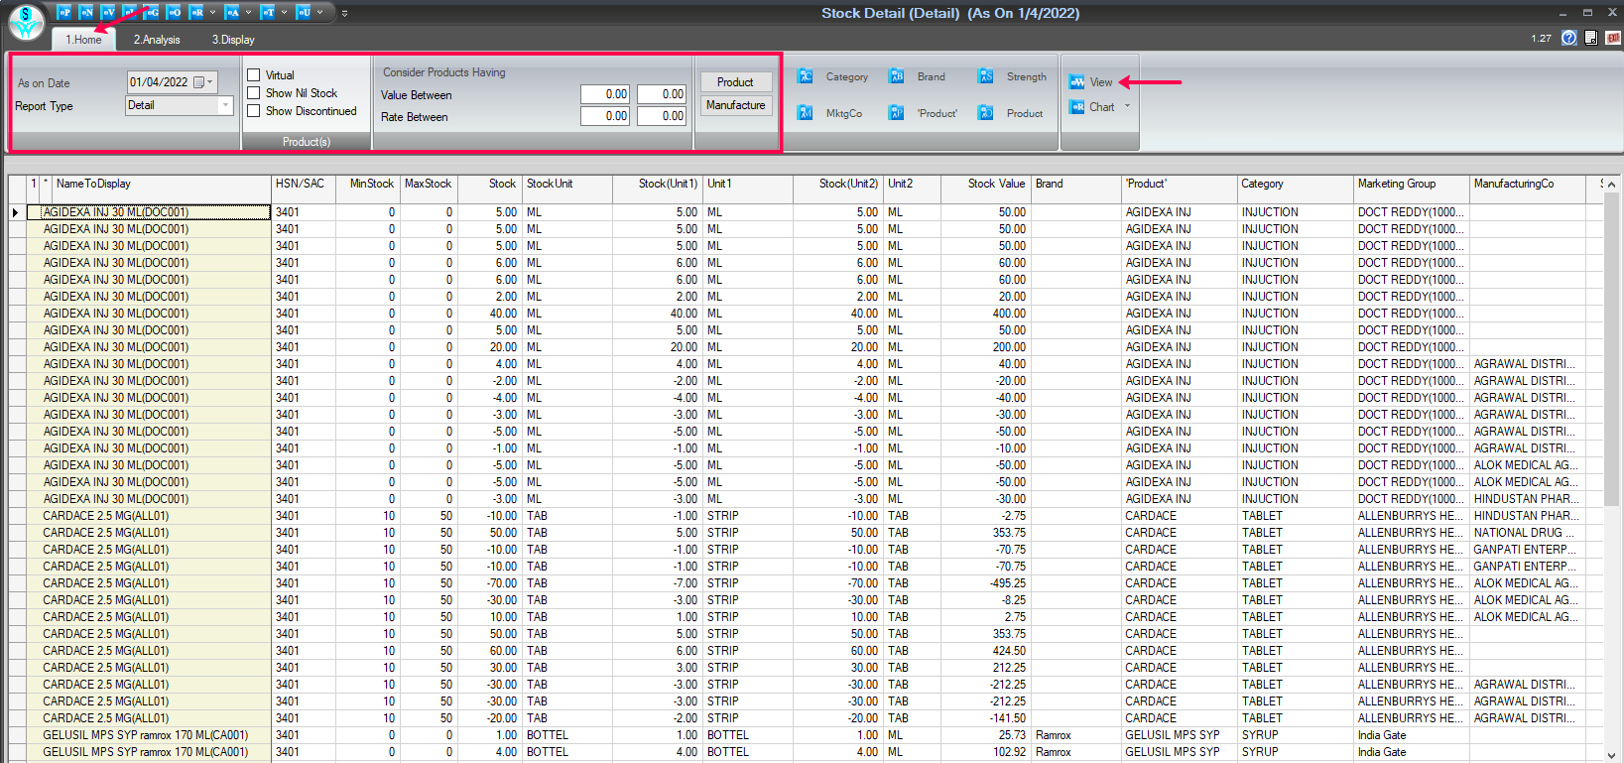Viewport: 1624px width, 763px height.
Task: Switch to the 3.Display tab
Action: (233, 40)
